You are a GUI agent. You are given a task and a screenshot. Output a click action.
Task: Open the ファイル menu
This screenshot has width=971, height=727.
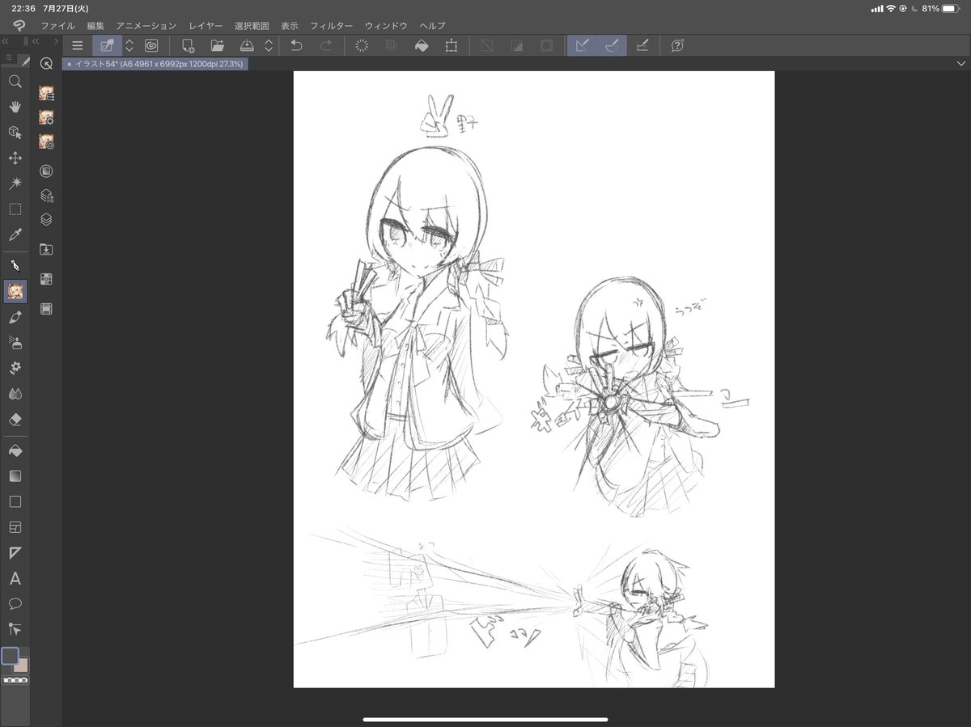(57, 26)
